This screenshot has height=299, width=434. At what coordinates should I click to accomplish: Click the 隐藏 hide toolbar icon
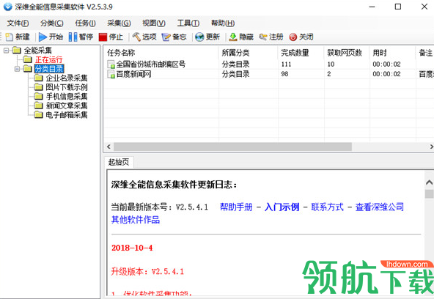[233, 37]
